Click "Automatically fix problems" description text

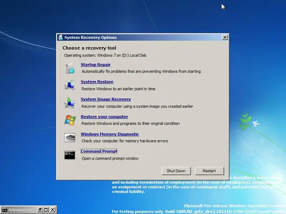pyautogui.click(x=141, y=71)
